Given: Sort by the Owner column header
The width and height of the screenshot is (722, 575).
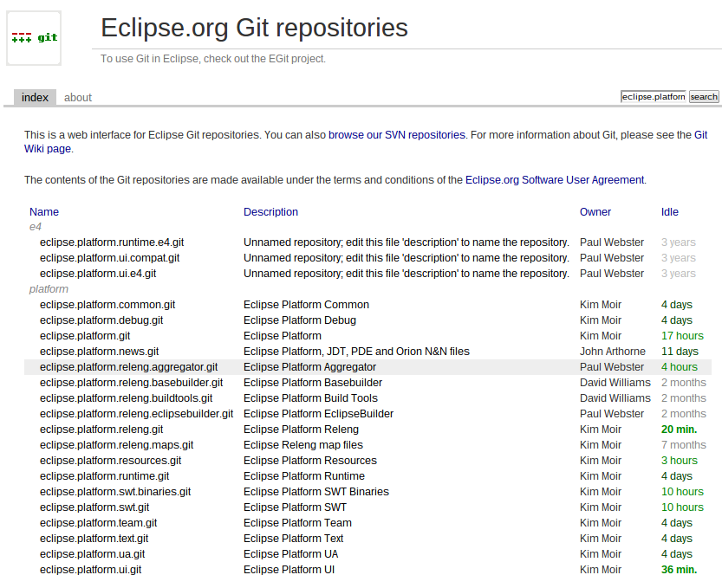Looking at the screenshot, I should coord(595,212).
